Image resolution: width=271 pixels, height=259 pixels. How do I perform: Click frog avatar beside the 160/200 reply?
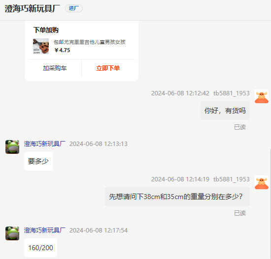tap(12, 233)
